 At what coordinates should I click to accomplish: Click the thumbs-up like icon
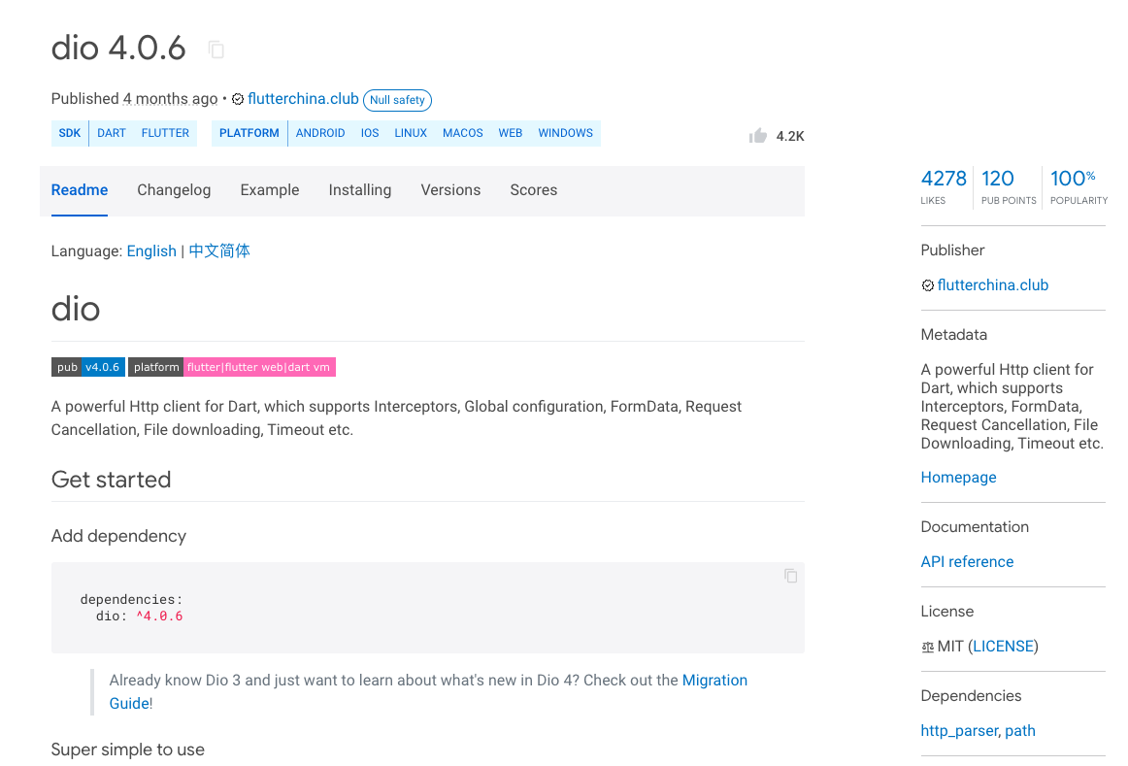[758, 136]
